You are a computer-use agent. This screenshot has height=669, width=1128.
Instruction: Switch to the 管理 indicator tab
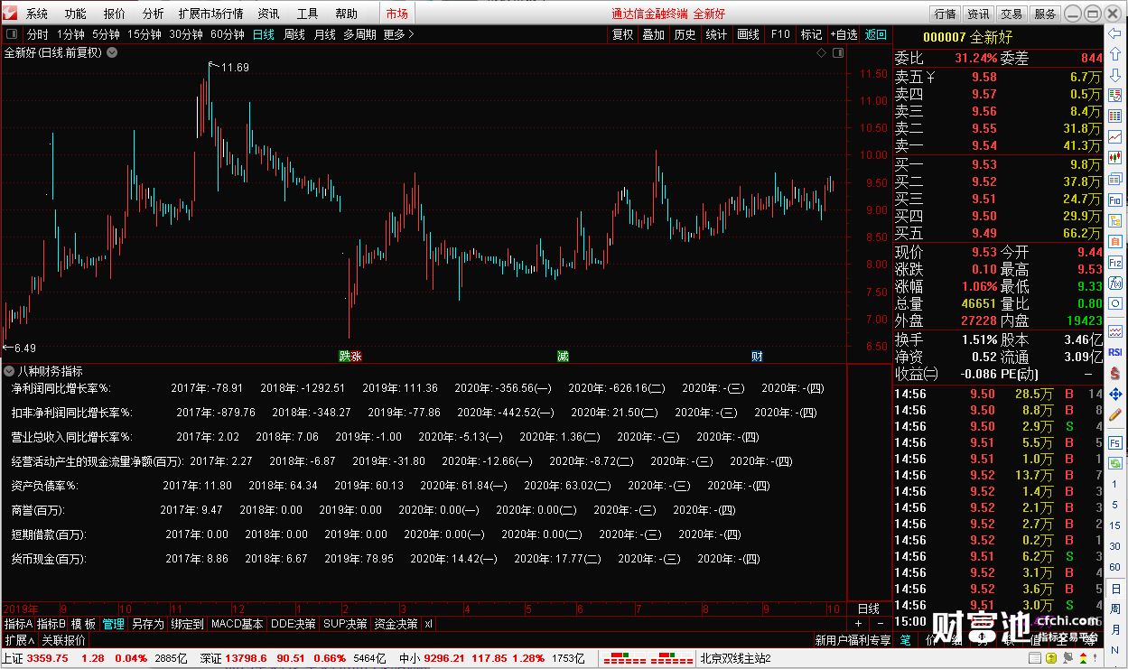tap(113, 624)
